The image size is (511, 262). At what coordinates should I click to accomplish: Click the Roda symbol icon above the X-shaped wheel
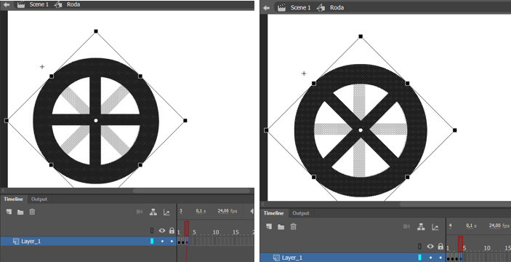(321, 7)
